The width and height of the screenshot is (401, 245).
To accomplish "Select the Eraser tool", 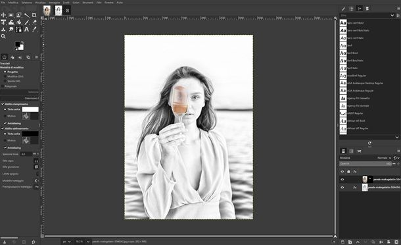I will click(x=34, y=22).
